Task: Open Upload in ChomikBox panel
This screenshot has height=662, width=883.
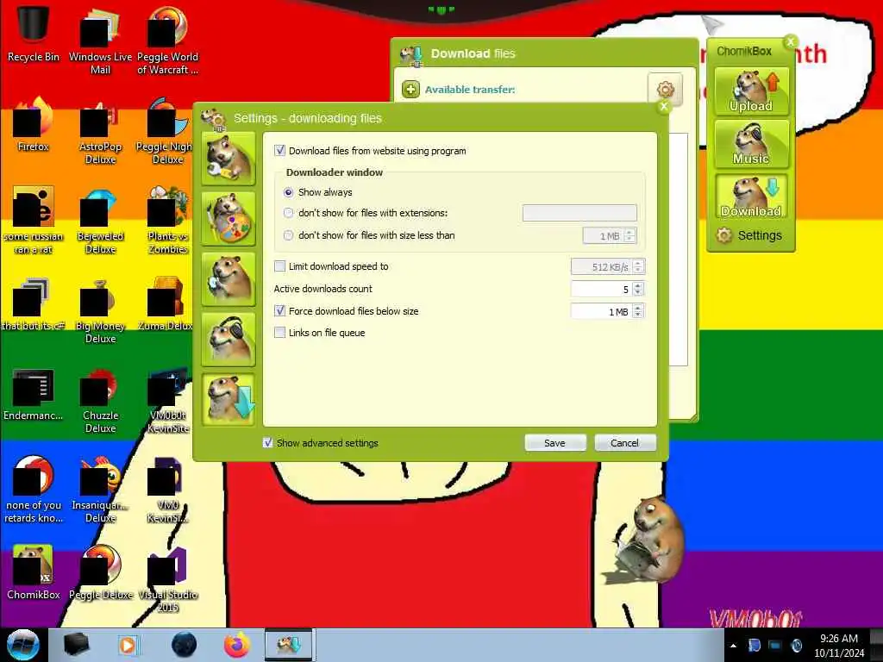Action: pos(751,91)
